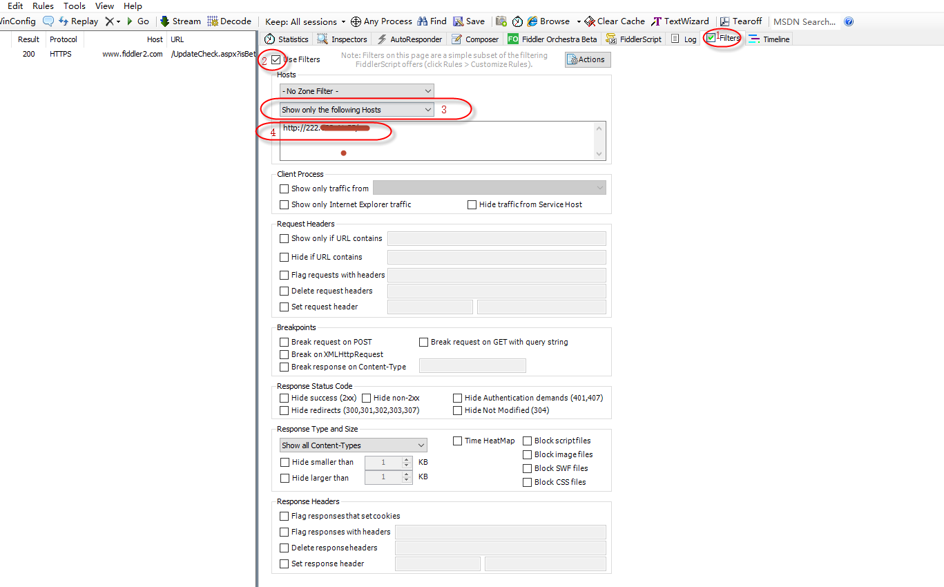944x587 pixels.
Task: Enable Delete request headers checkbox
Action: point(284,291)
